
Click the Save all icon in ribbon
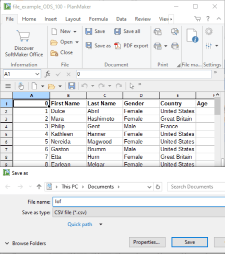[x=117, y=31]
